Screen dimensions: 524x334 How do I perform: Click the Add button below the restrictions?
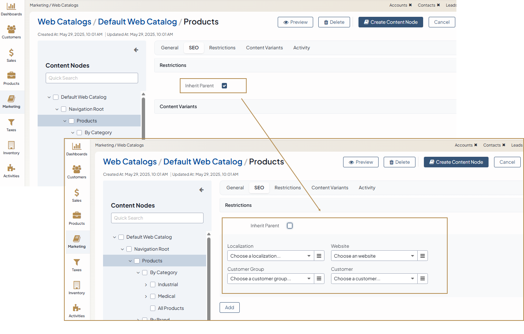(229, 308)
